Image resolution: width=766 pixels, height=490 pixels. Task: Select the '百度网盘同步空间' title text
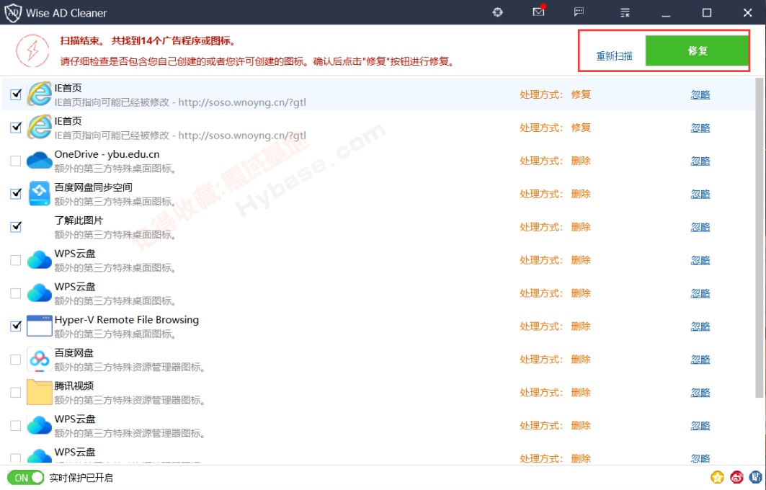(93, 187)
